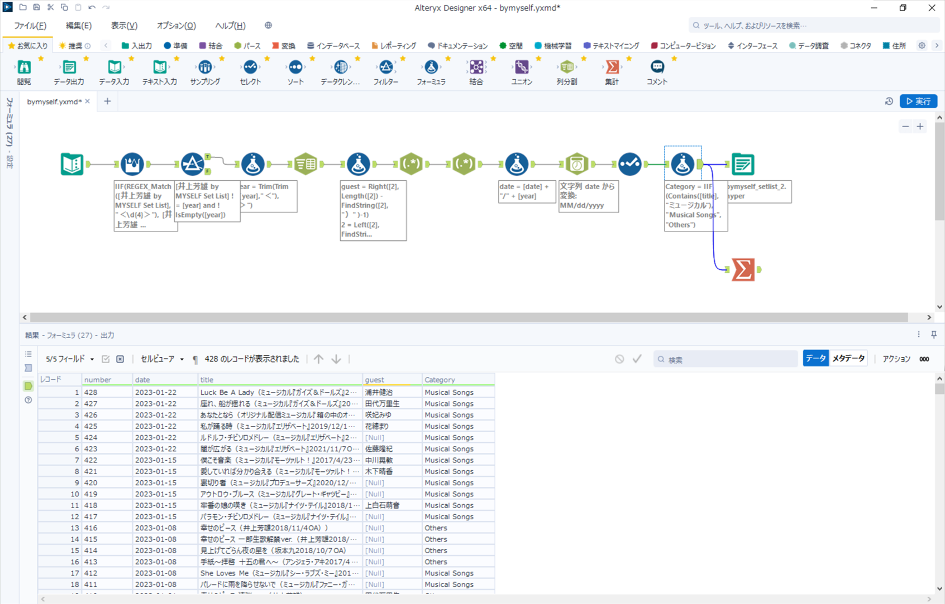Click the text input node on canvas

(x=72, y=165)
